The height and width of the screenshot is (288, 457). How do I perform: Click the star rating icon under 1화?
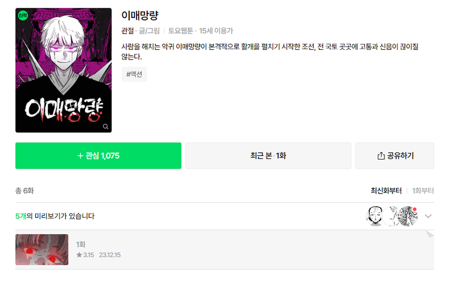coord(79,255)
